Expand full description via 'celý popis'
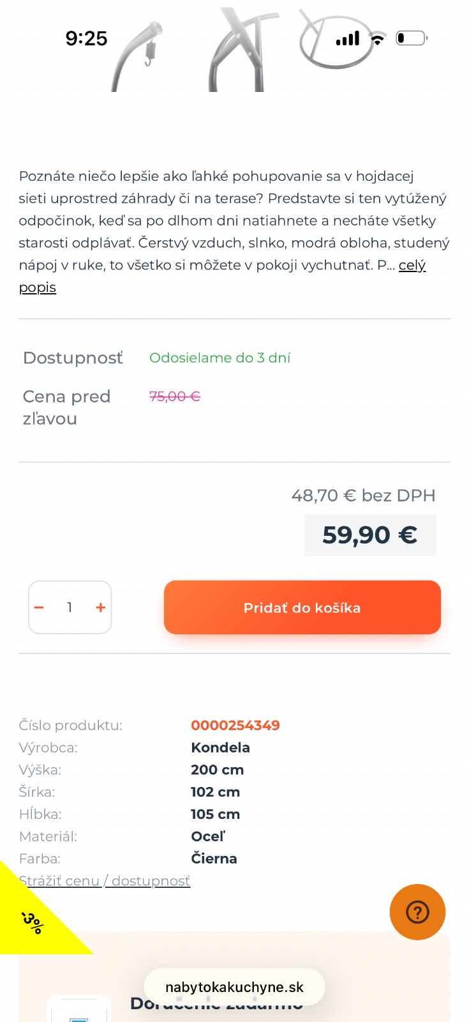This screenshot has height=1022, width=469. coord(412,266)
